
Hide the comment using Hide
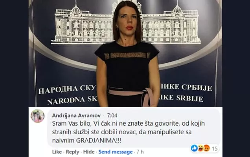[89, 152]
